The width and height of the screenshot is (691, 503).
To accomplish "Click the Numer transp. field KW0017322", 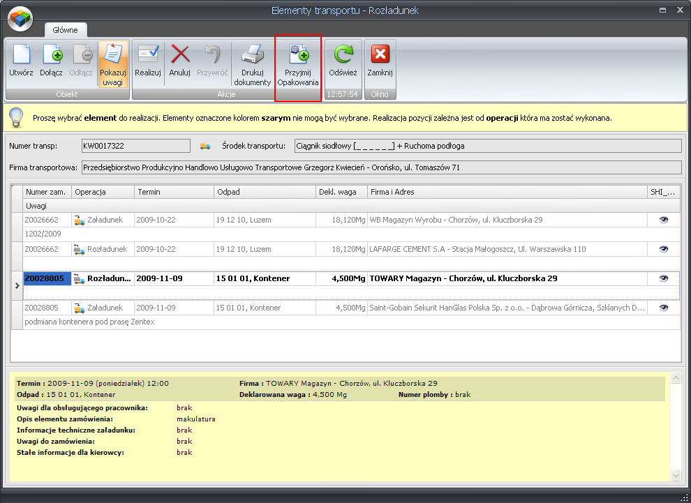I will pos(135,146).
